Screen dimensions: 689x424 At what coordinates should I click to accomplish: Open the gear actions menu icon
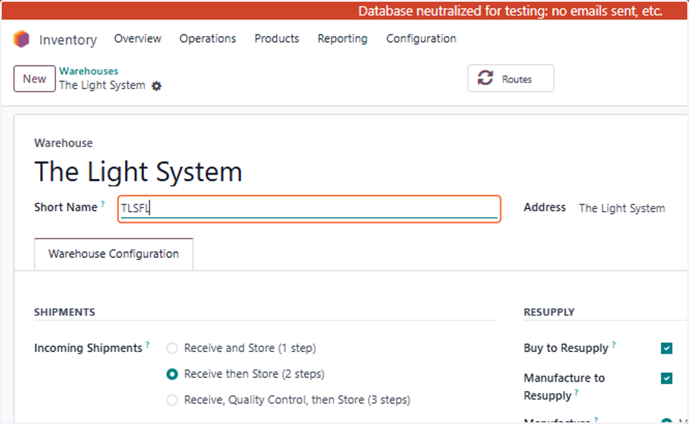(x=156, y=86)
